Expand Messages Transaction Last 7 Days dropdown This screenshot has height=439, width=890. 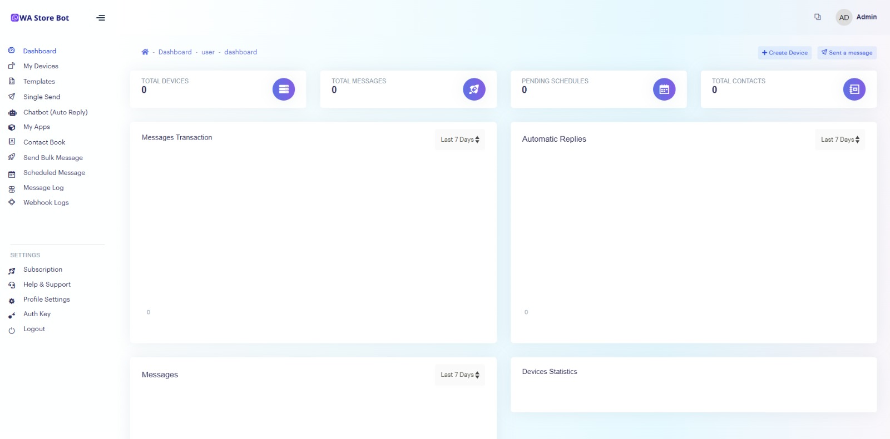tap(459, 139)
